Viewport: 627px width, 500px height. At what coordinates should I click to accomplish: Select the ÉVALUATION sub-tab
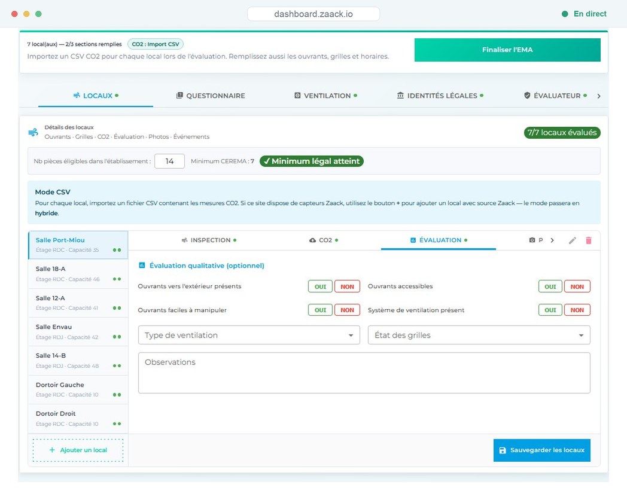tap(439, 240)
